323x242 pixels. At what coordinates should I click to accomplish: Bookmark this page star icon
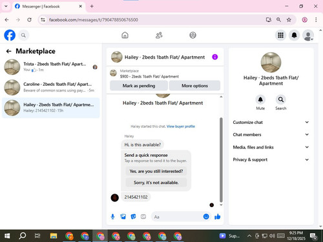(289, 20)
